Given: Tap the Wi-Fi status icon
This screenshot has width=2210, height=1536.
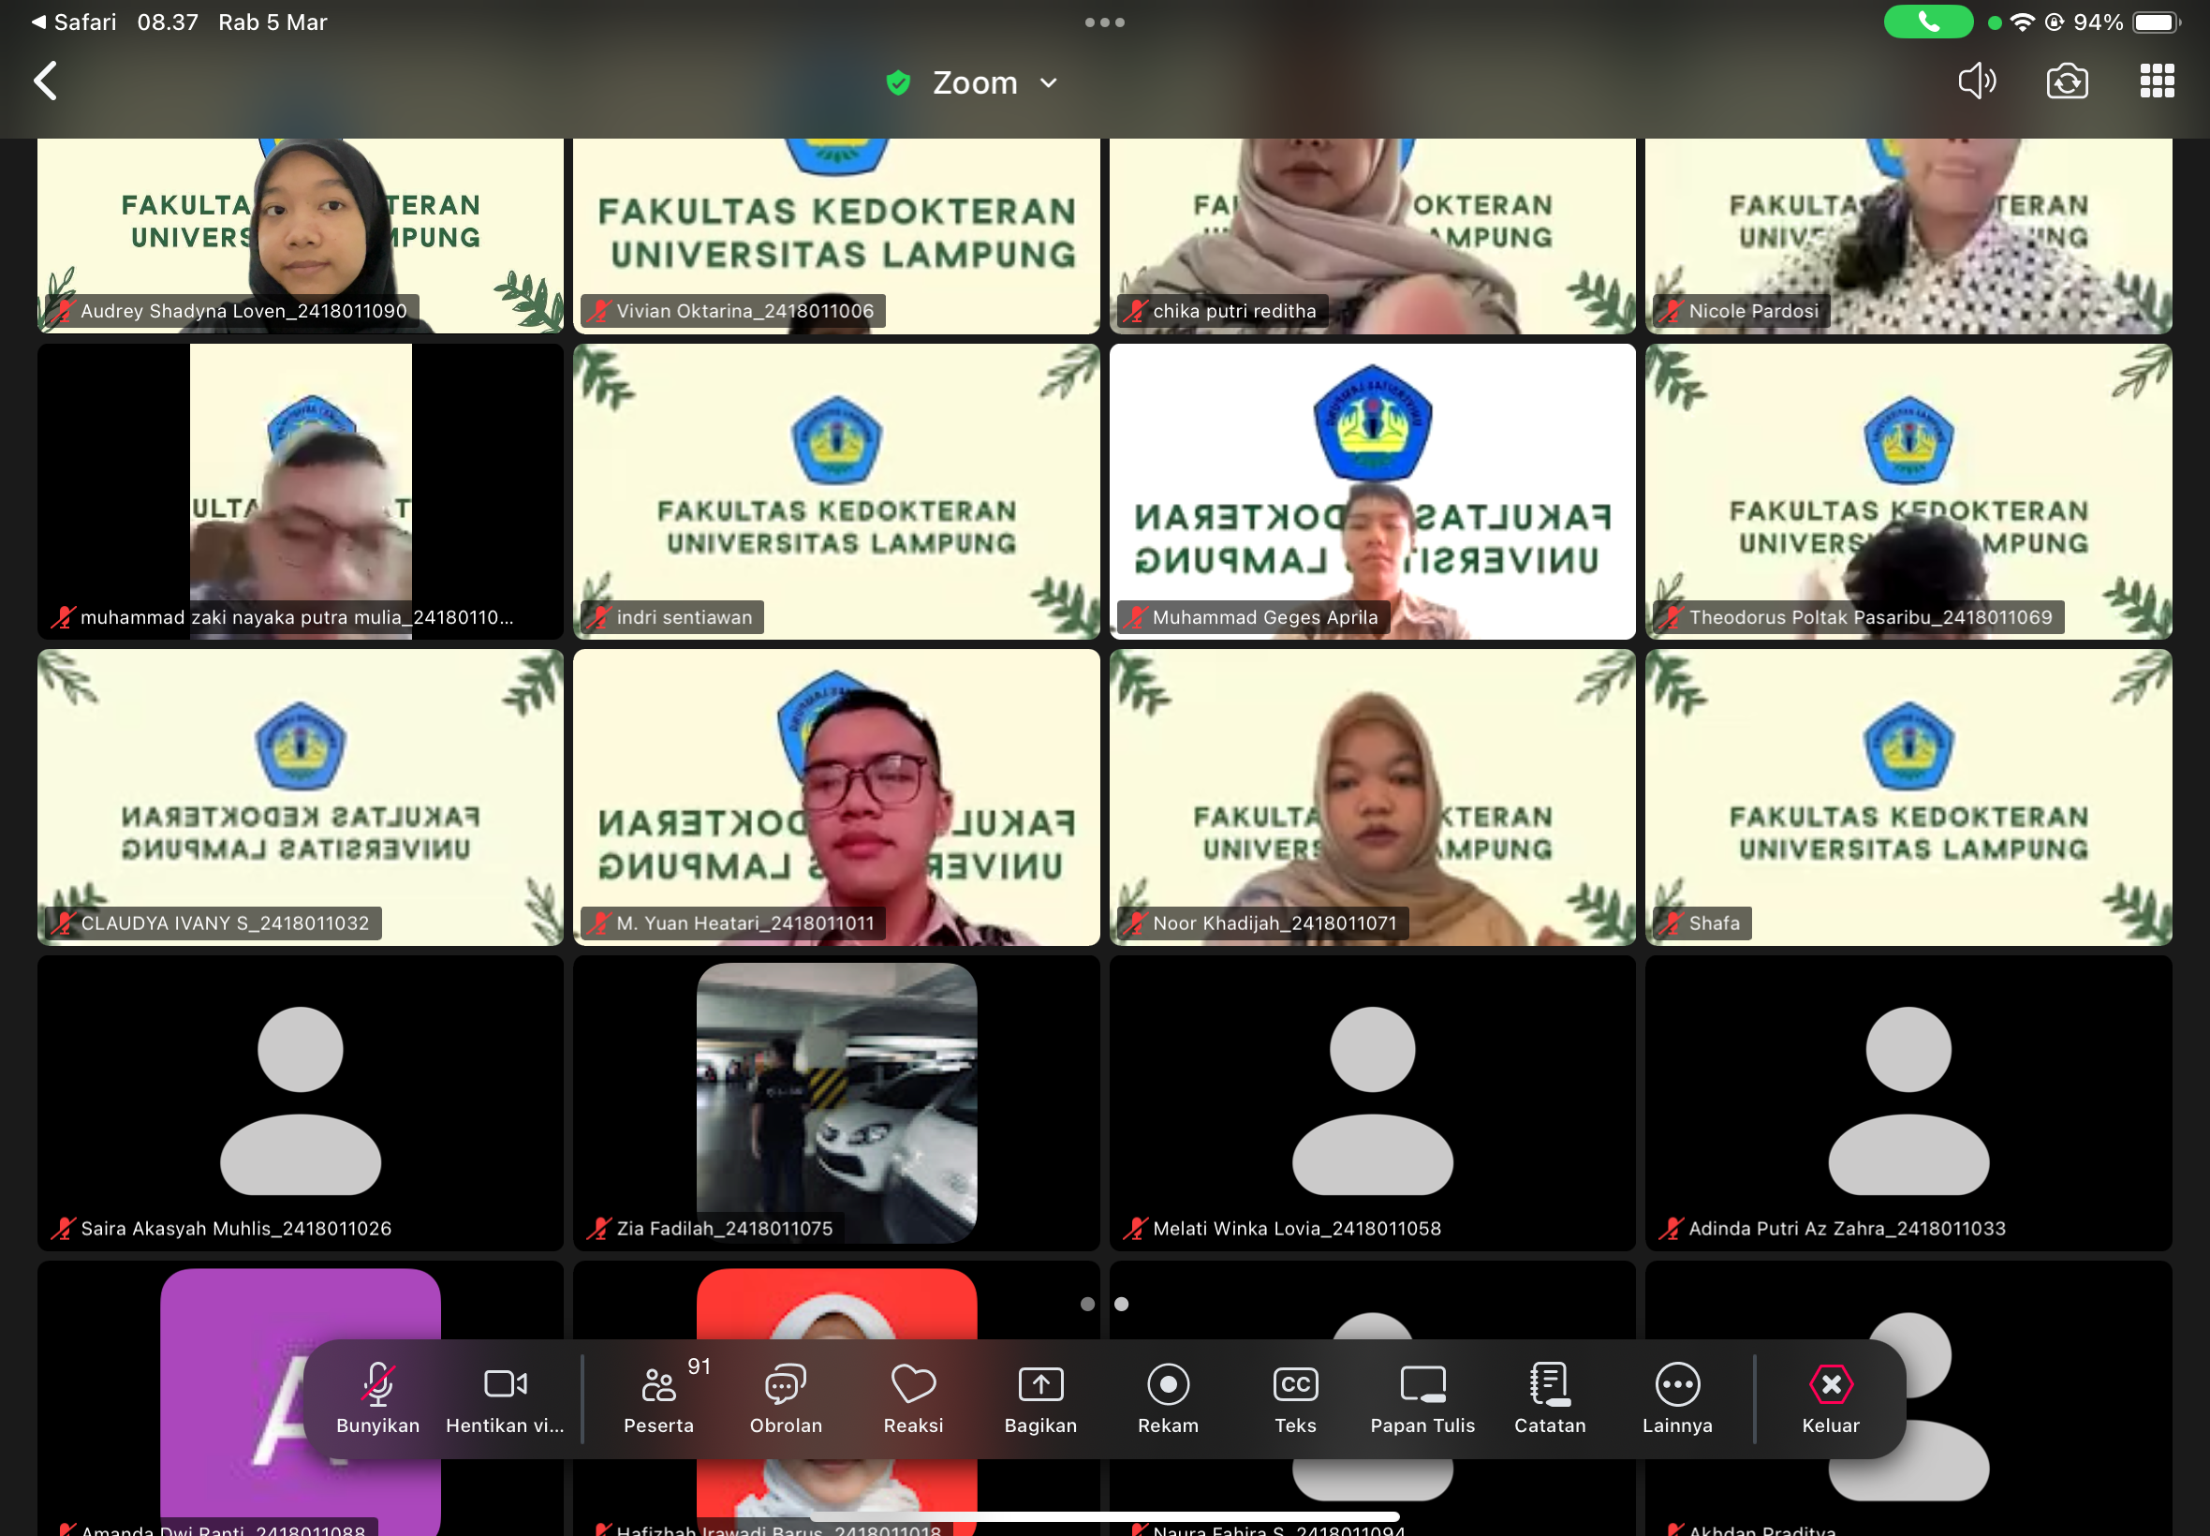Looking at the screenshot, I should click(2023, 22).
